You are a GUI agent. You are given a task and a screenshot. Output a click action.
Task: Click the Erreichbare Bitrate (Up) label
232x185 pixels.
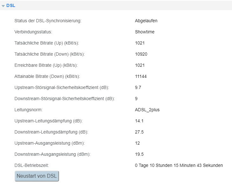click(46, 65)
